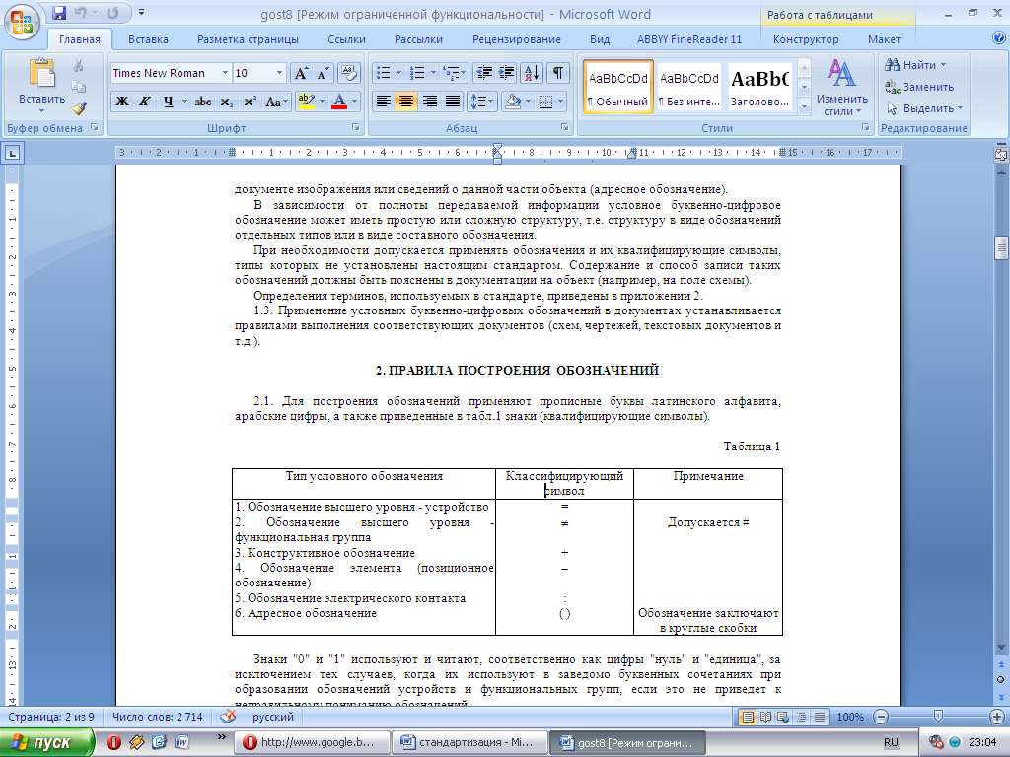
Task: Sort the selection alphabetically
Action: (532, 73)
